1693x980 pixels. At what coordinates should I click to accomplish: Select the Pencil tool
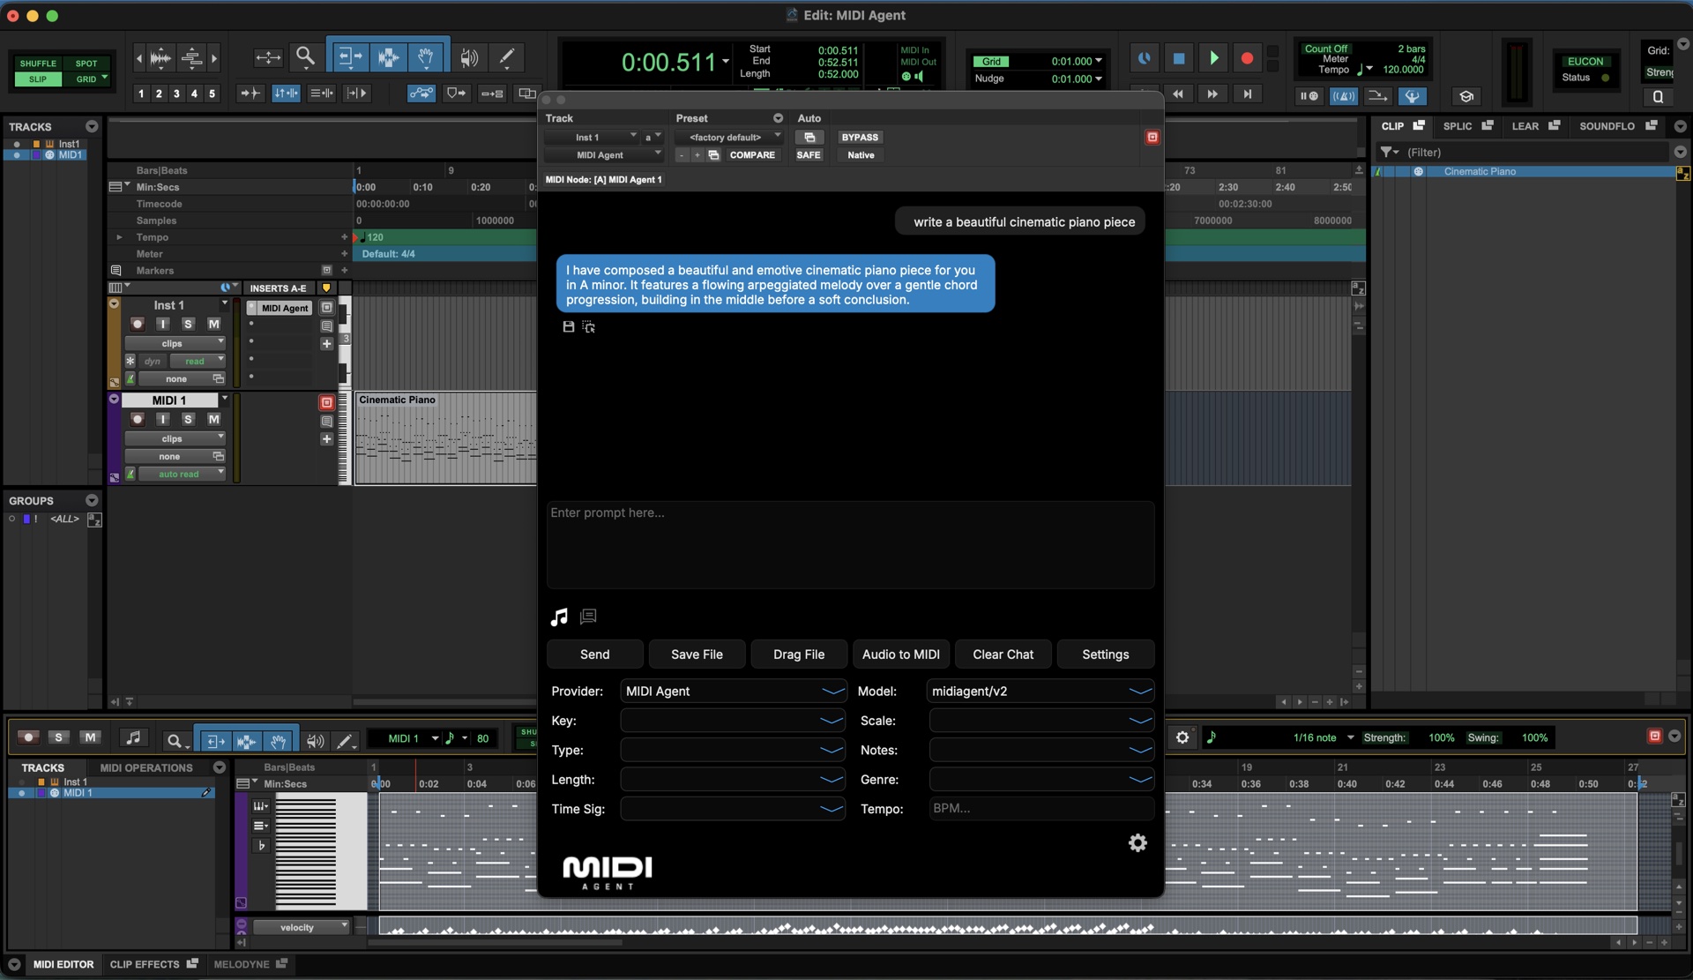(x=506, y=56)
